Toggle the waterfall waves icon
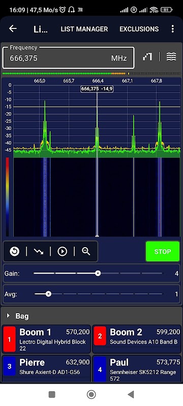 click(171, 57)
